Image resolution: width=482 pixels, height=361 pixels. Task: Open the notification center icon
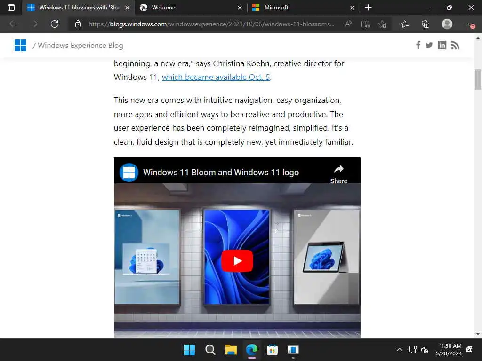point(469,350)
